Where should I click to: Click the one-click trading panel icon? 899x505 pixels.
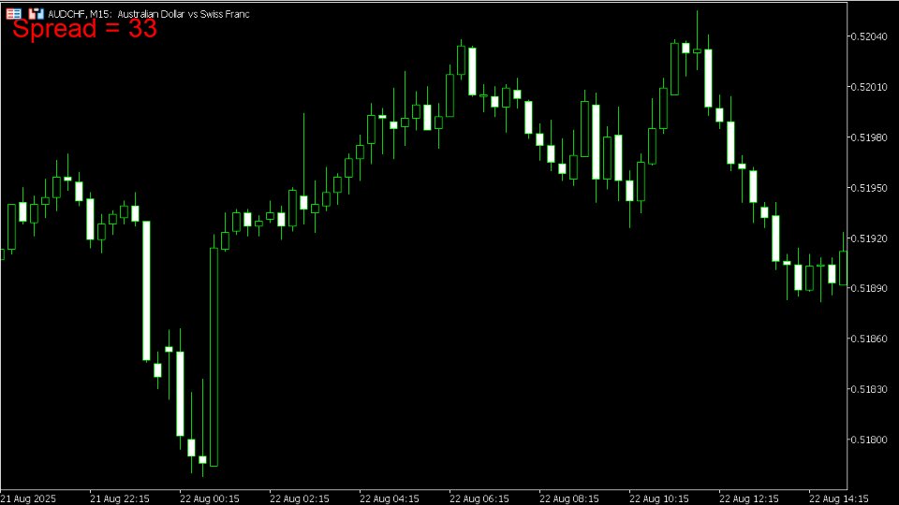coord(37,14)
